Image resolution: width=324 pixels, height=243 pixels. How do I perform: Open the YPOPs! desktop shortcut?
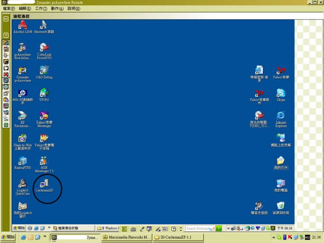44,95
